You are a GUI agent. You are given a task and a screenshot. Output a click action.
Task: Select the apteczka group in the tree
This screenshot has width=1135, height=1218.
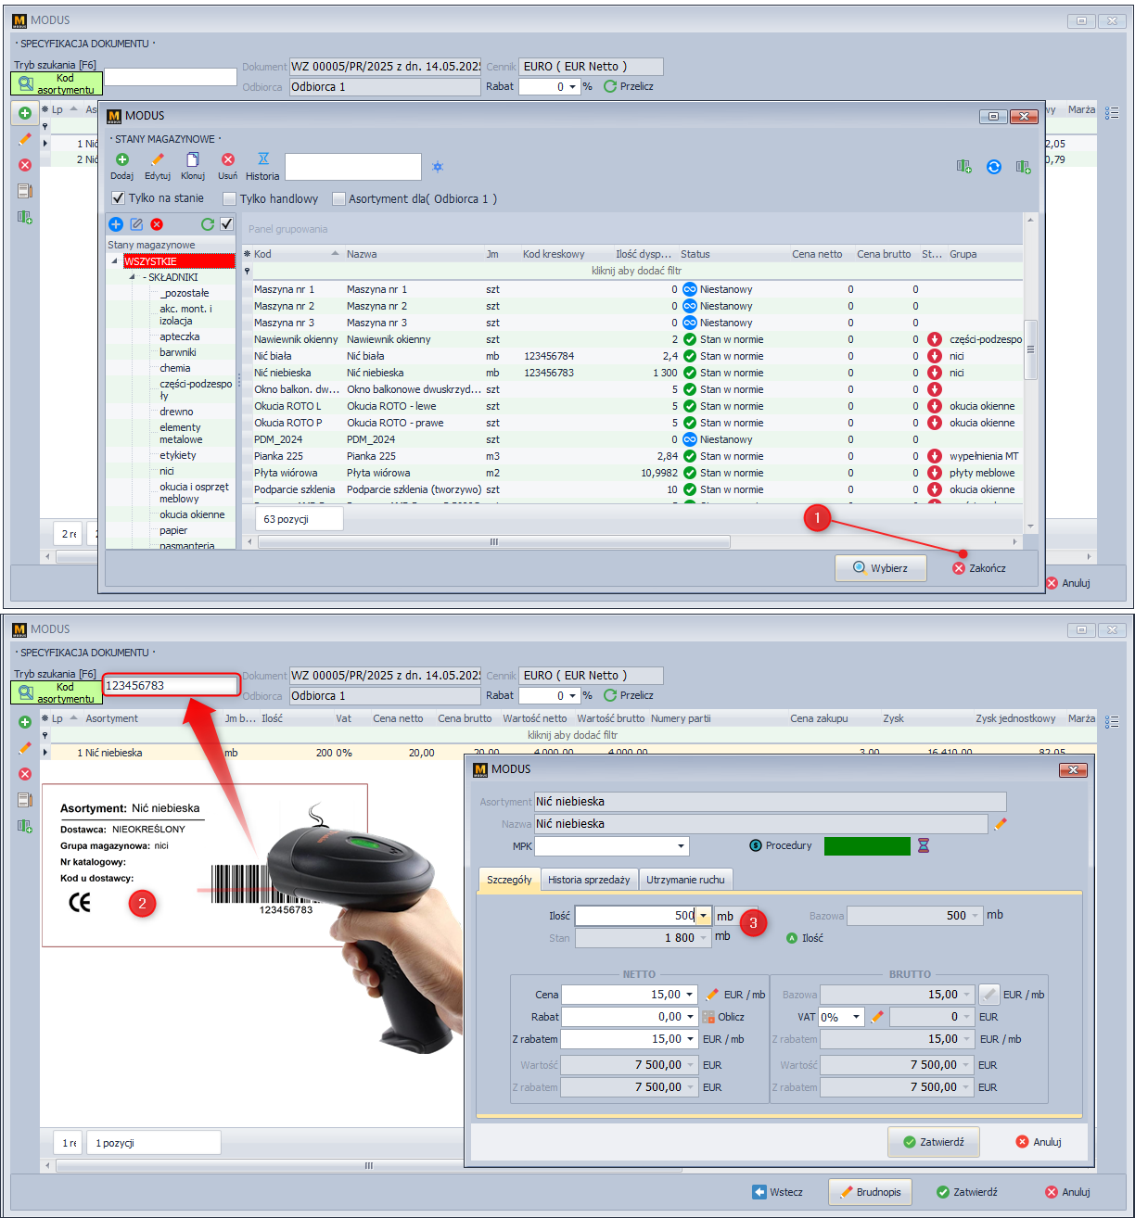coord(179,336)
